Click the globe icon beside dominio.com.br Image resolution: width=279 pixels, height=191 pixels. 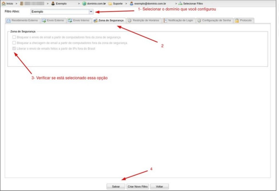pos(84,4)
